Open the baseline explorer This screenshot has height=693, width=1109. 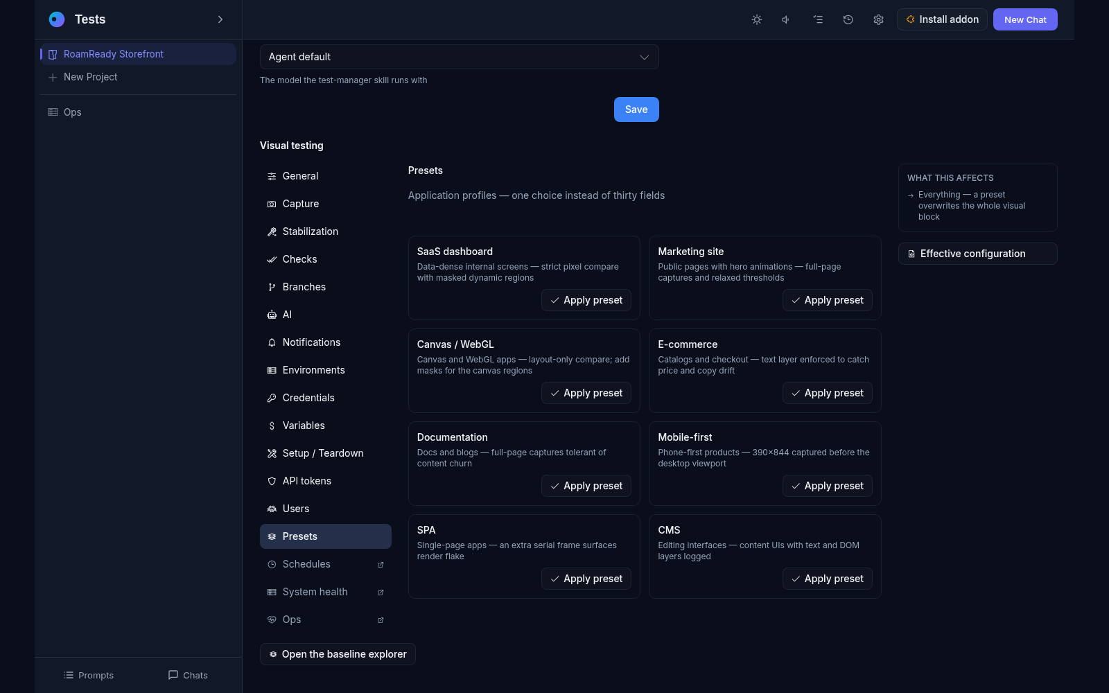click(338, 654)
